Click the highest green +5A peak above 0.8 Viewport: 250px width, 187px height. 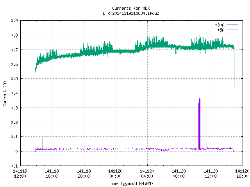(x=157, y=34)
